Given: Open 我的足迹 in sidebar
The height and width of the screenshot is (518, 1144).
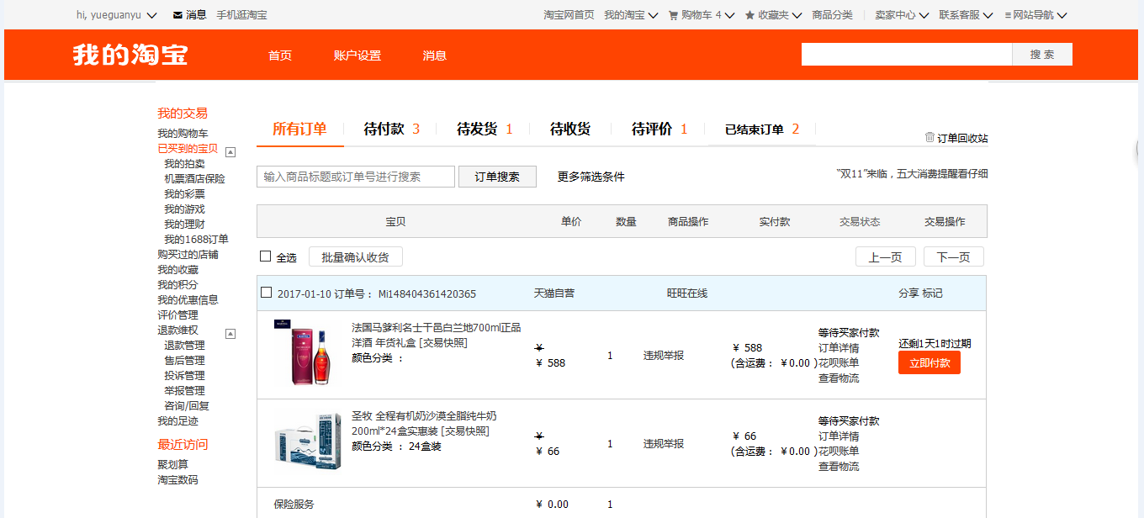Looking at the screenshot, I should click(x=177, y=421).
